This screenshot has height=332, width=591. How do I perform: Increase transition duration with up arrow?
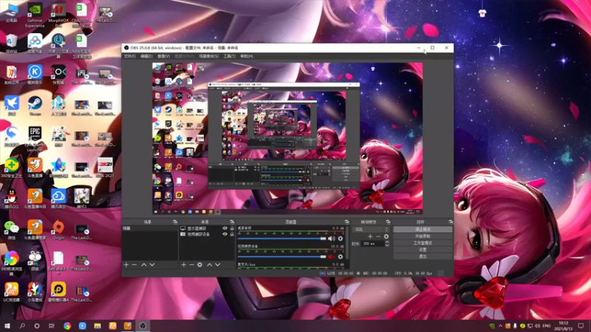point(387,242)
